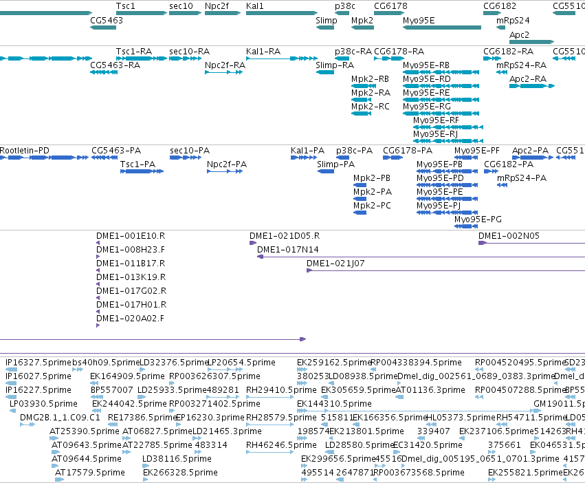Click EST AT25390.5prime

coord(85,431)
